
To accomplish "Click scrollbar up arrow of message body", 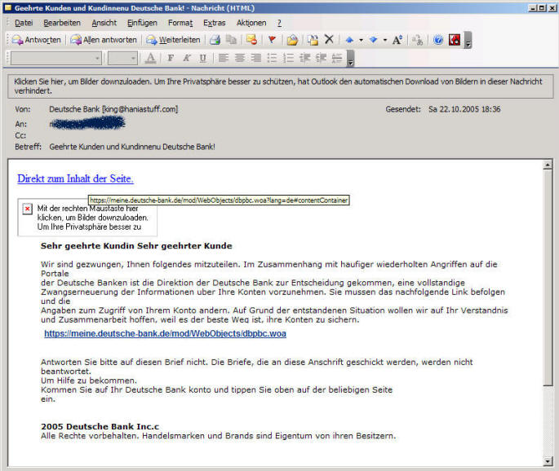I will 548,165.
